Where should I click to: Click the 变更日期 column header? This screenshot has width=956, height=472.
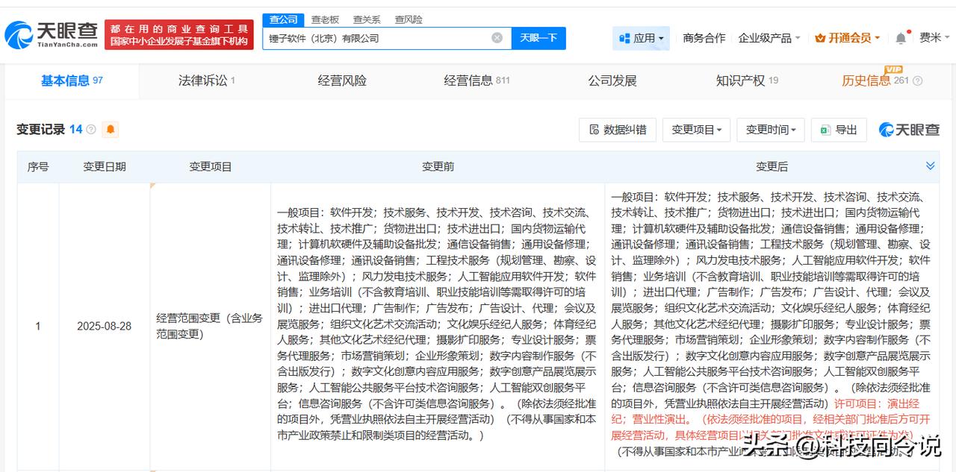tap(105, 167)
